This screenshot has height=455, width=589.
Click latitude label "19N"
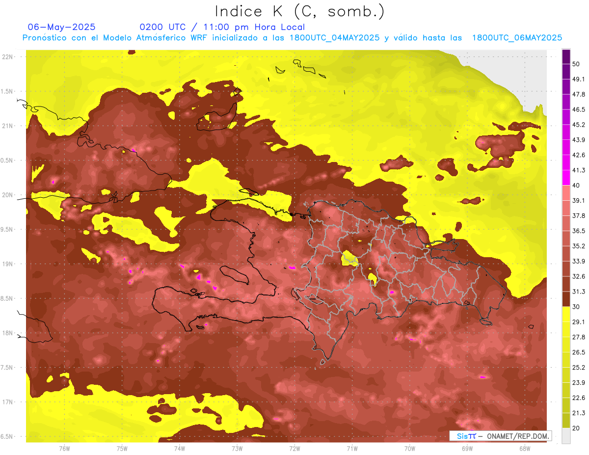tap(8, 264)
